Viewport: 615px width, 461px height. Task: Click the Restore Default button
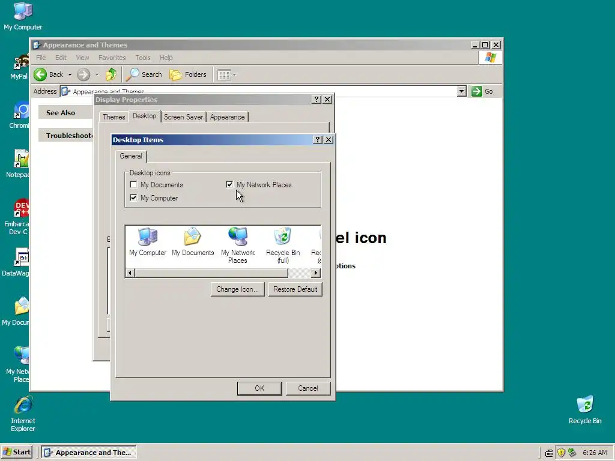click(x=295, y=289)
